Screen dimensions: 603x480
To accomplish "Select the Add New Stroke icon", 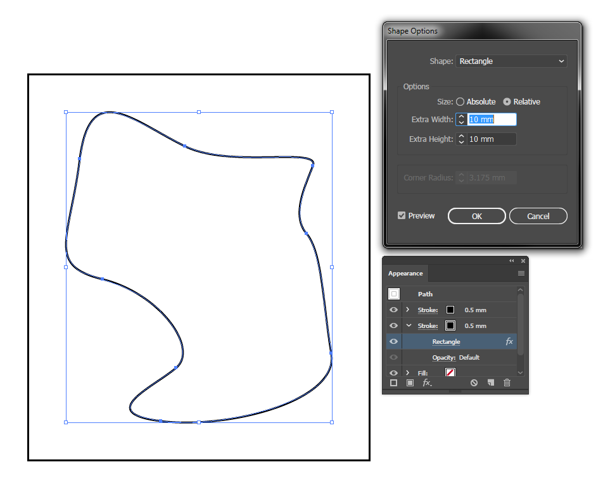I will pyautogui.click(x=394, y=382).
